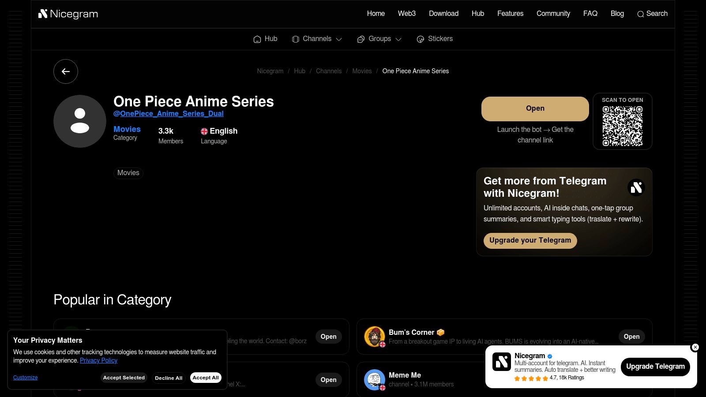Screen dimensions: 706x397
Task: Click Bum's Corner avatar image
Action: [x=375, y=337]
